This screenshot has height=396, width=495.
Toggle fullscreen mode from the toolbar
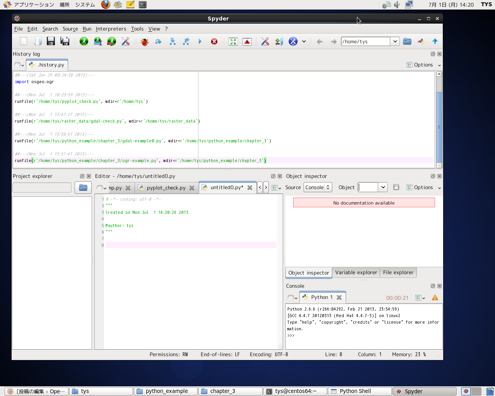247,41
